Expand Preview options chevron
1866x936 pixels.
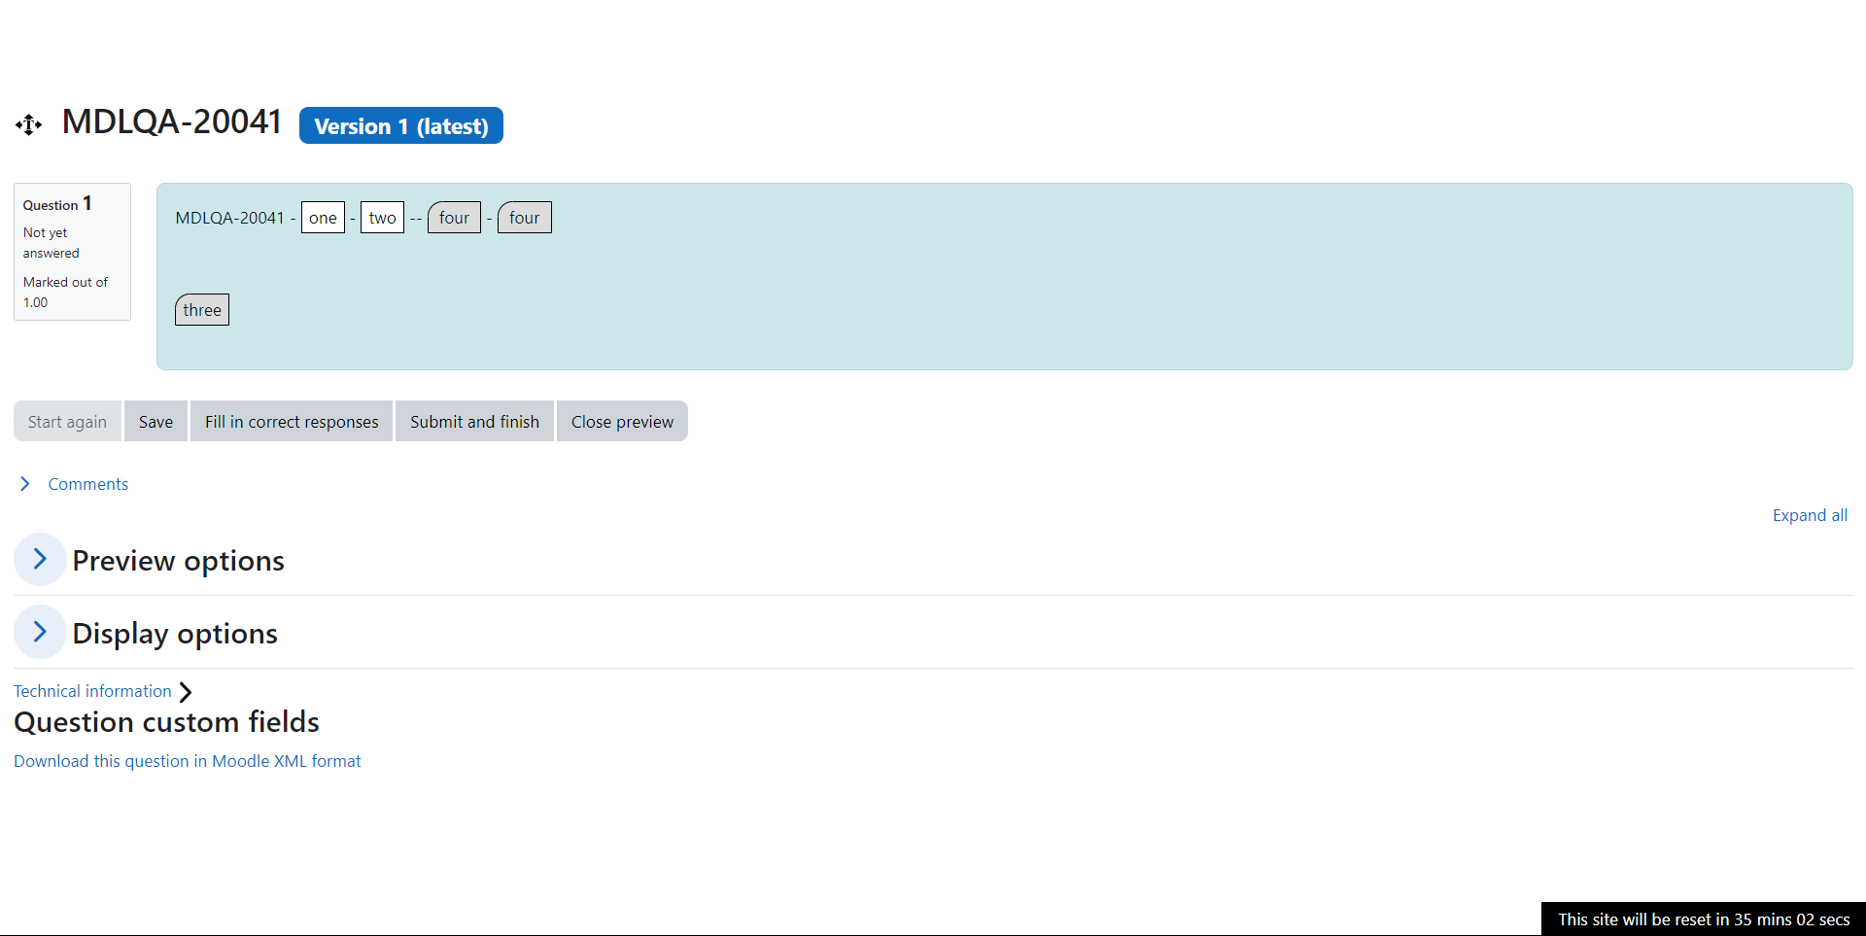pyautogui.click(x=40, y=559)
